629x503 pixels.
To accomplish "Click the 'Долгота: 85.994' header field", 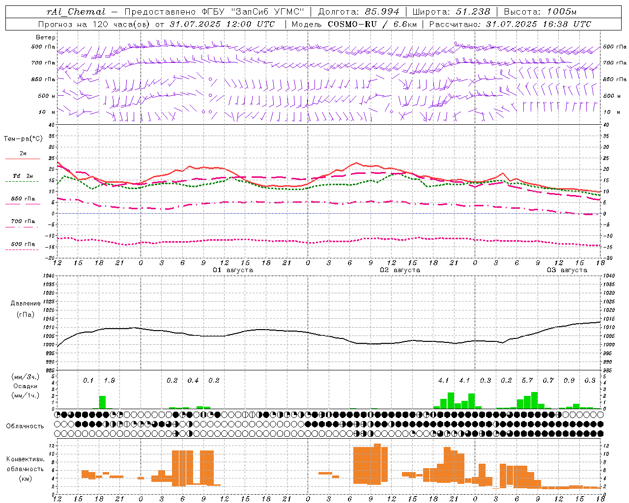I will [359, 12].
